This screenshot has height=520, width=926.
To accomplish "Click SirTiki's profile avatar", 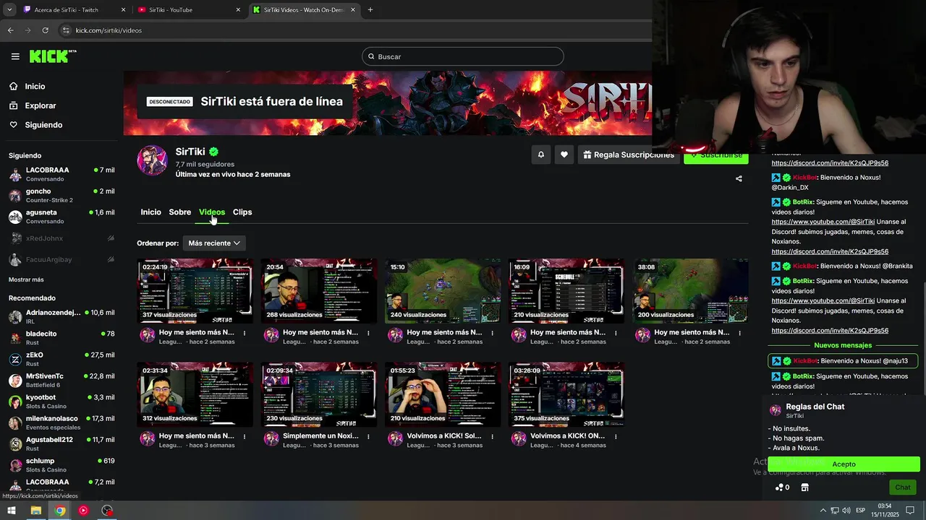I will point(153,160).
